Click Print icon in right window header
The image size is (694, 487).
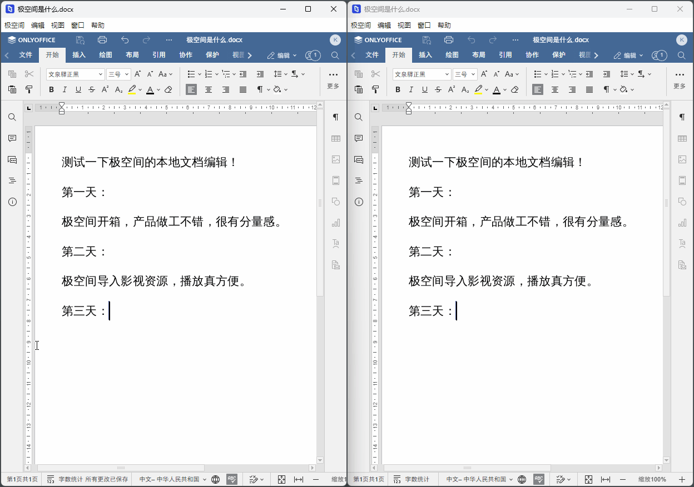[449, 40]
